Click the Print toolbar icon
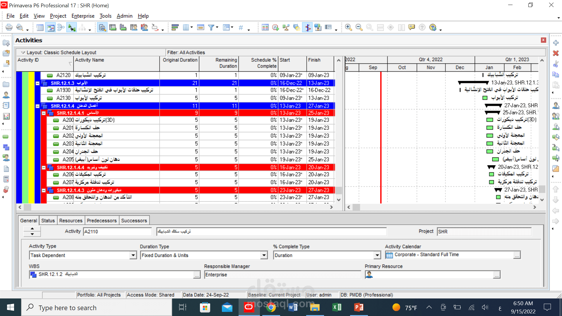The width and height of the screenshot is (562, 316). click(x=9, y=28)
